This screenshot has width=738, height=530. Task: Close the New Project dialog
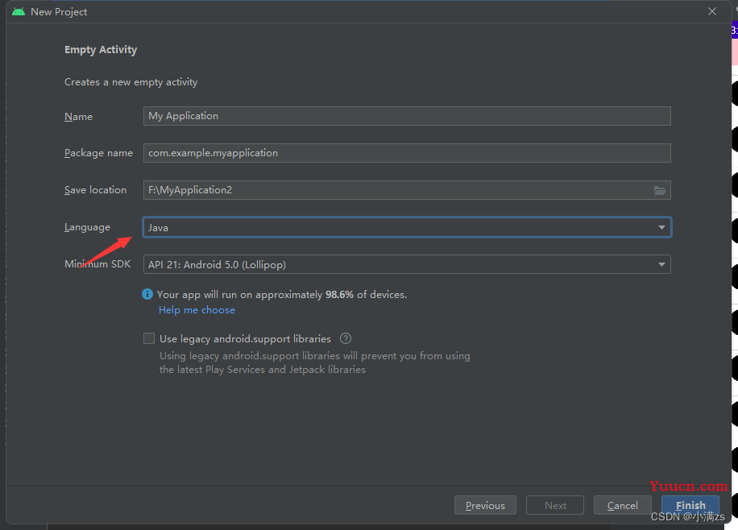coord(712,11)
